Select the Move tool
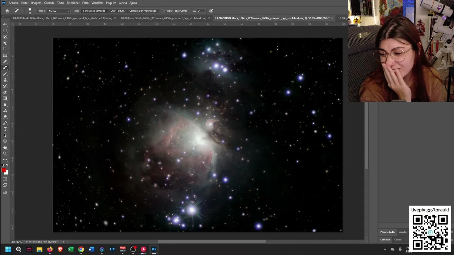The height and width of the screenshot is (255, 454). coord(5,25)
